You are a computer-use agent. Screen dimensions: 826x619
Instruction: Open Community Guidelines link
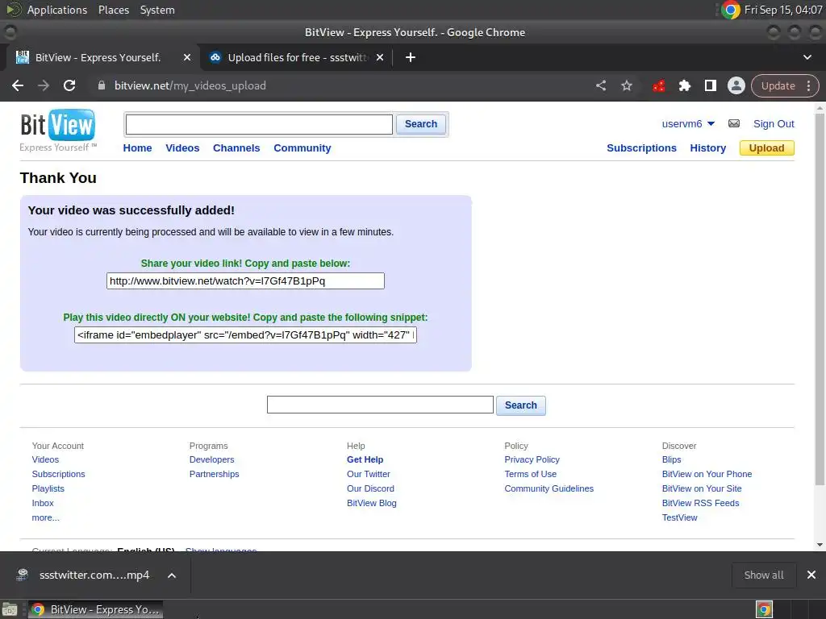pos(549,488)
